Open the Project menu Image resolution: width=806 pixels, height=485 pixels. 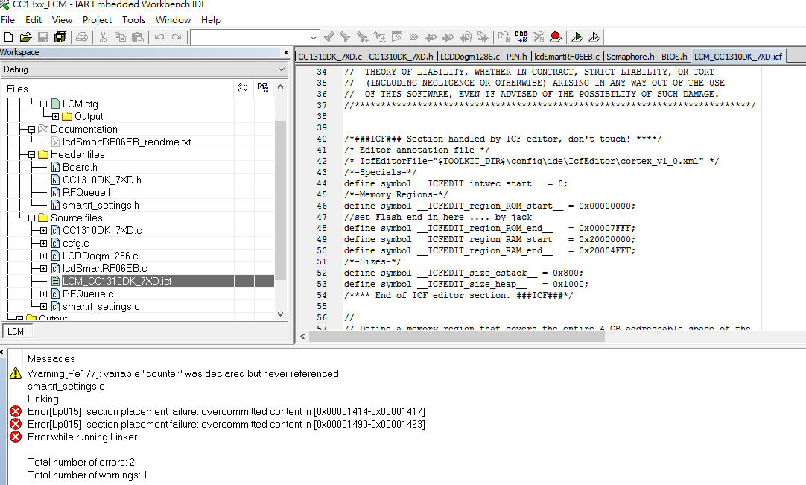click(97, 19)
